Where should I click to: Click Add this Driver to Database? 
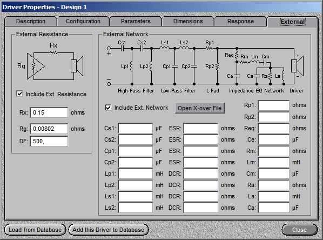pyautogui.click(x=109, y=230)
